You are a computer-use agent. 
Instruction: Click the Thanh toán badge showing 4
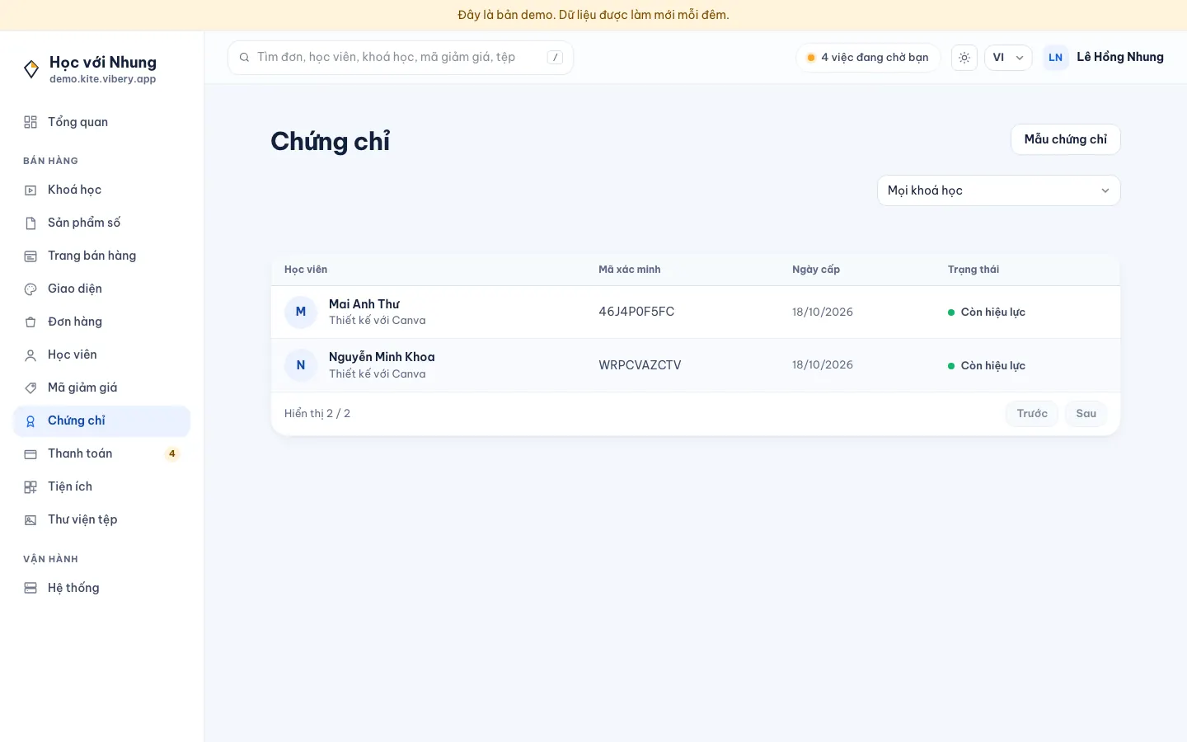(x=171, y=453)
